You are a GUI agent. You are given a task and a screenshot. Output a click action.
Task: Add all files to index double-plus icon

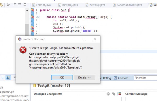point(114,94)
